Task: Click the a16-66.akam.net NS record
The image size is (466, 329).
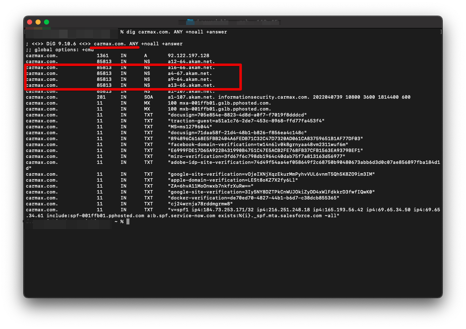Action: [x=186, y=67]
